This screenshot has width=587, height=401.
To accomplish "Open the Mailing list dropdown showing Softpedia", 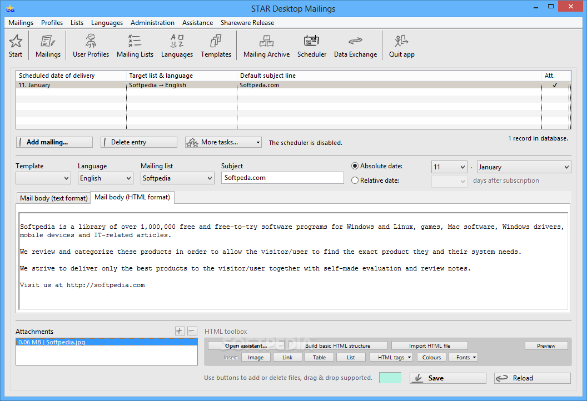I will pos(177,178).
